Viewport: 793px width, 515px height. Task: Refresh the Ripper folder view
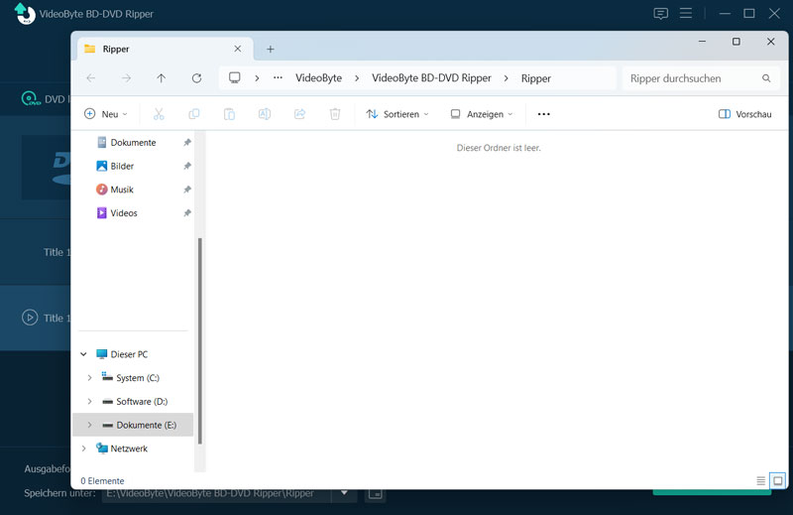point(196,78)
